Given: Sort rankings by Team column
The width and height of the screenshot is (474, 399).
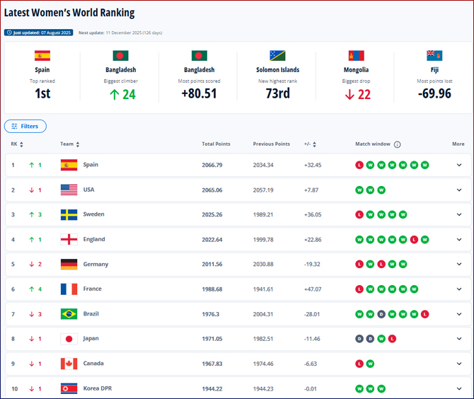Looking at the screenshot, I should 69,144.
